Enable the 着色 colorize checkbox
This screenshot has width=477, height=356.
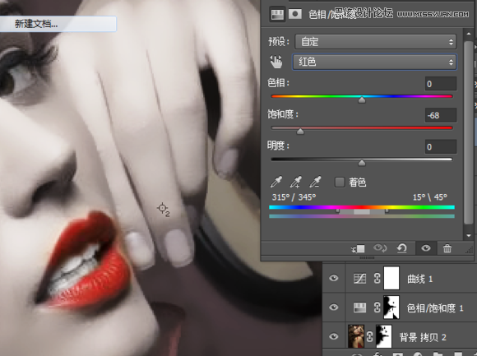(x=340, y=182)
